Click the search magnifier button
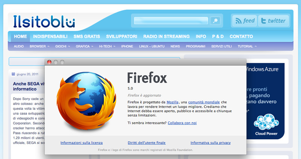 tap(215, 21)
